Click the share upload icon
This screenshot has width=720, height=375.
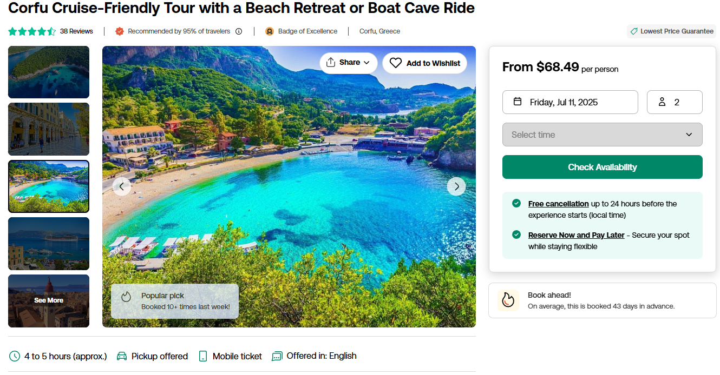click(331, 63)
